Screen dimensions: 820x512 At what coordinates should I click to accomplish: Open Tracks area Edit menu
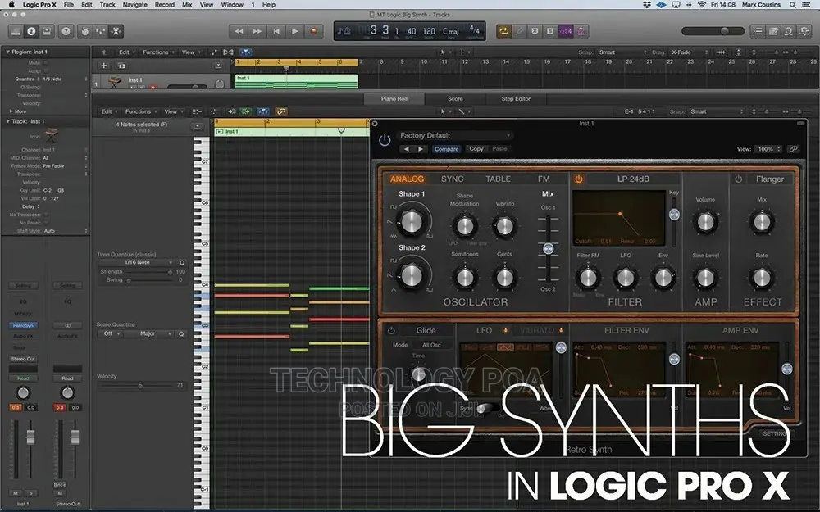point(125,52)
